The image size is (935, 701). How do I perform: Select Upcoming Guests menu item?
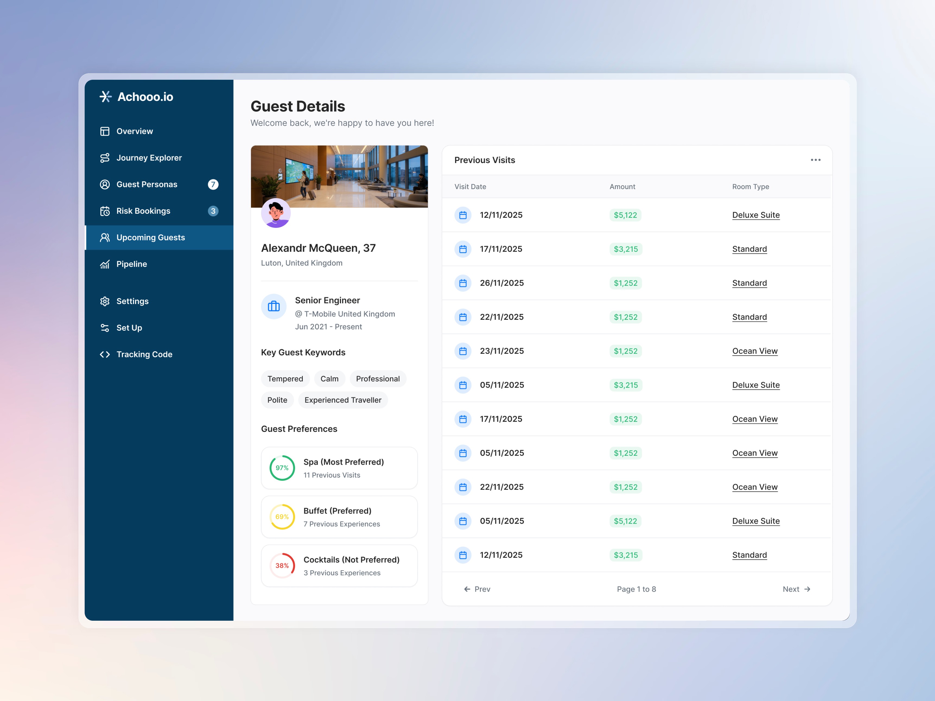[151, 237]
